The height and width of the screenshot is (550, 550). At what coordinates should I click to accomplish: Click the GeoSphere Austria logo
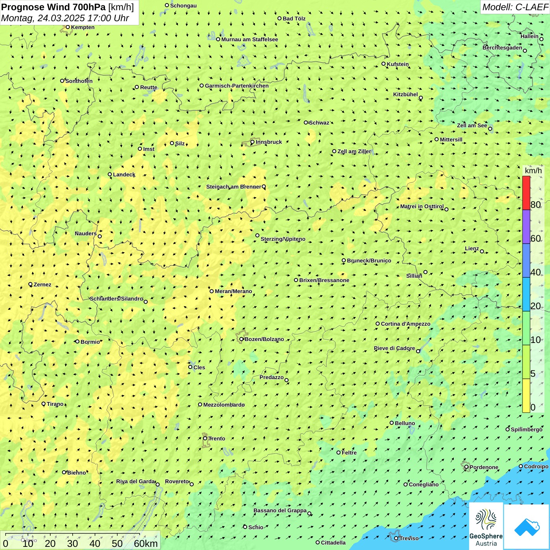click(486, 526)
